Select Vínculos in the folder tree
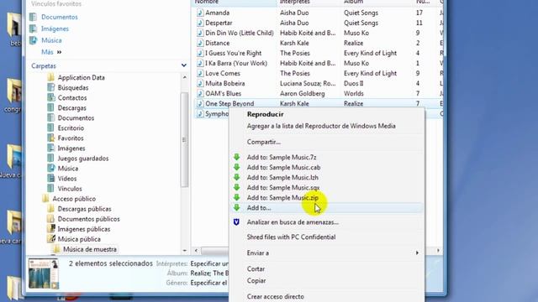Image resolution: width=538 pixels, height=302 pixels. pos(70,189)
